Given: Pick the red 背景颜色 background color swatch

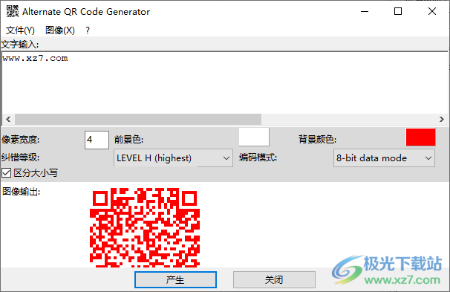Looking at the screenshot, I should click(420, 137).
